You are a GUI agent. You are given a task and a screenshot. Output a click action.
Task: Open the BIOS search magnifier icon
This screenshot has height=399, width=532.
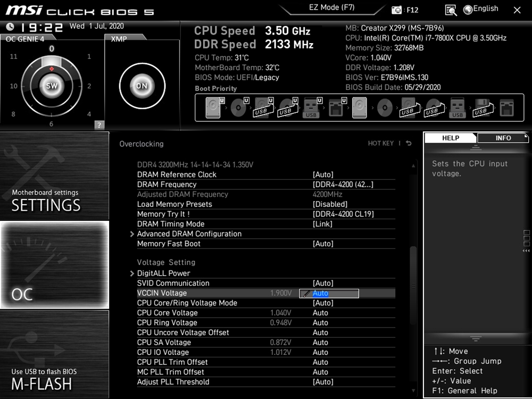(x=450, y=11)
